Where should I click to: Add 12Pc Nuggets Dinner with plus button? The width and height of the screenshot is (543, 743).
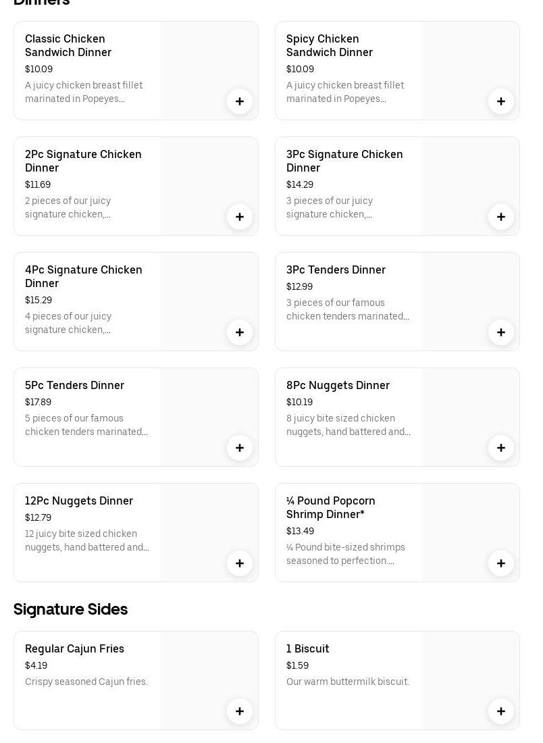pyautogui.click(x=240, y=563)
